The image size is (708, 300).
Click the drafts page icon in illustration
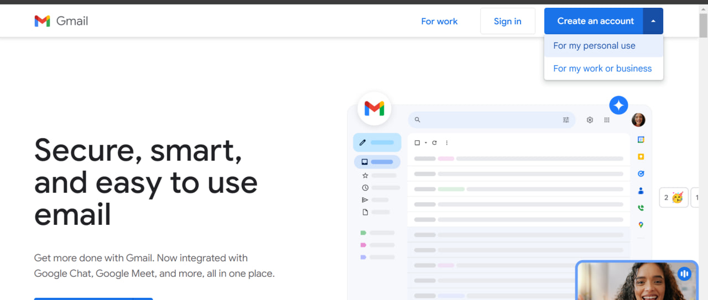click(x=365, y=212)
